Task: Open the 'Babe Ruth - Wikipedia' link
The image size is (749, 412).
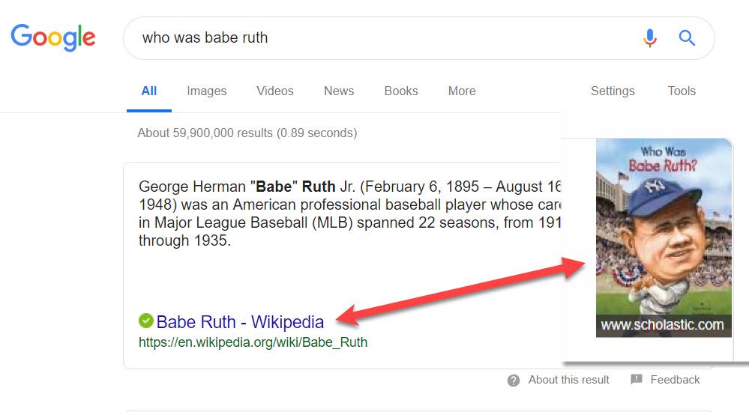Action: click(240, 322)
